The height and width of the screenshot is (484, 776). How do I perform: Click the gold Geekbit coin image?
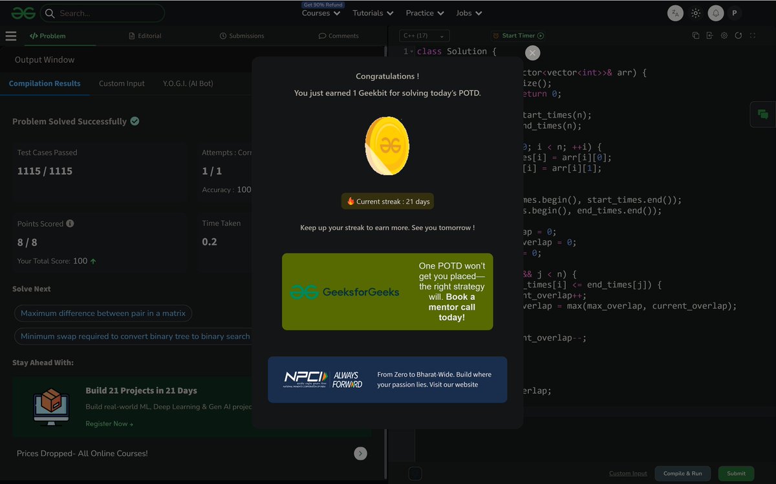(x=387, y=145)
